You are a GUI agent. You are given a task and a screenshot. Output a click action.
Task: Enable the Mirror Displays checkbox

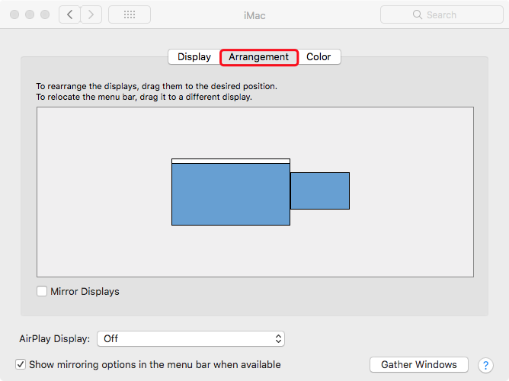42,291
